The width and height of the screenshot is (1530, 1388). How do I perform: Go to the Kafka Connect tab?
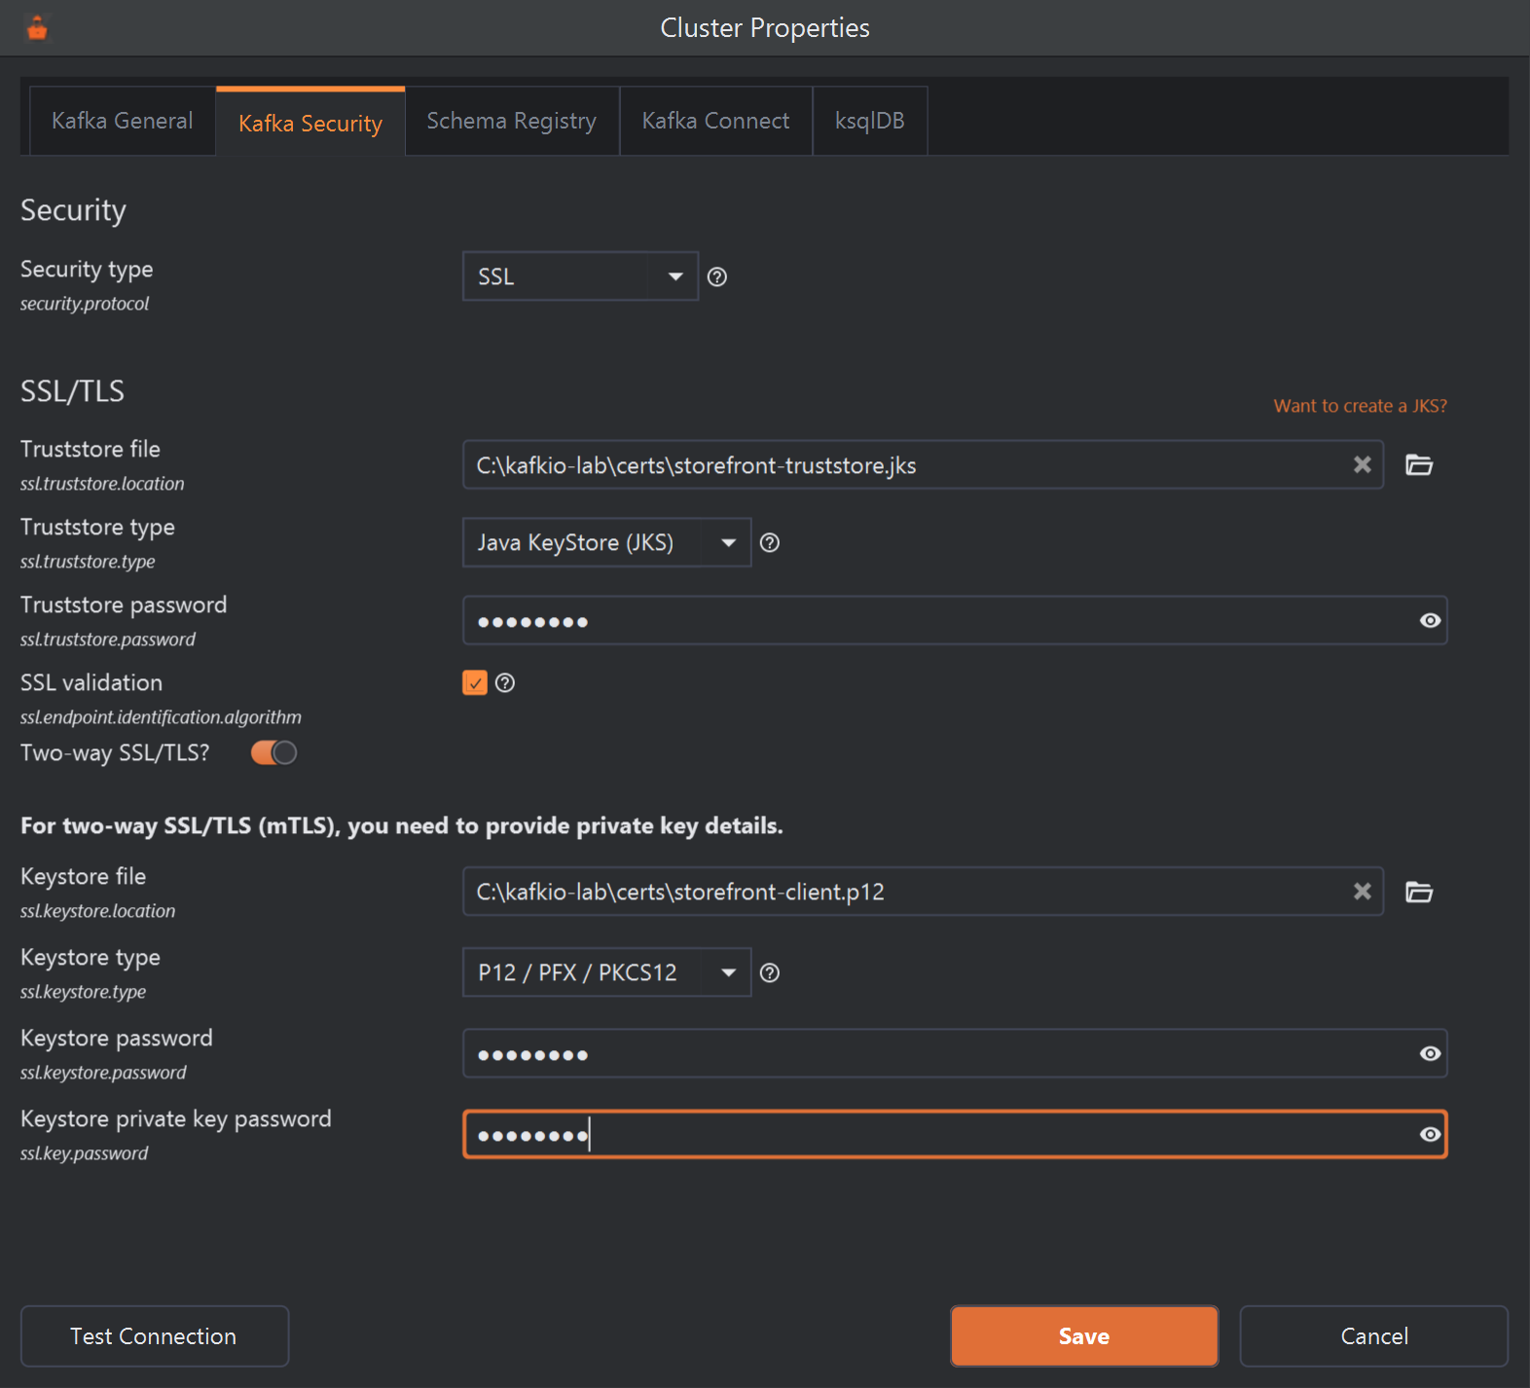click(716, 121)
